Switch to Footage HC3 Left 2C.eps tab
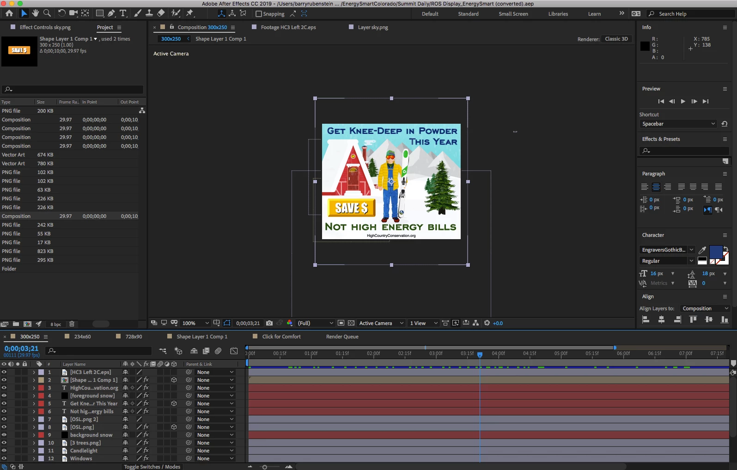 point(288,27)
